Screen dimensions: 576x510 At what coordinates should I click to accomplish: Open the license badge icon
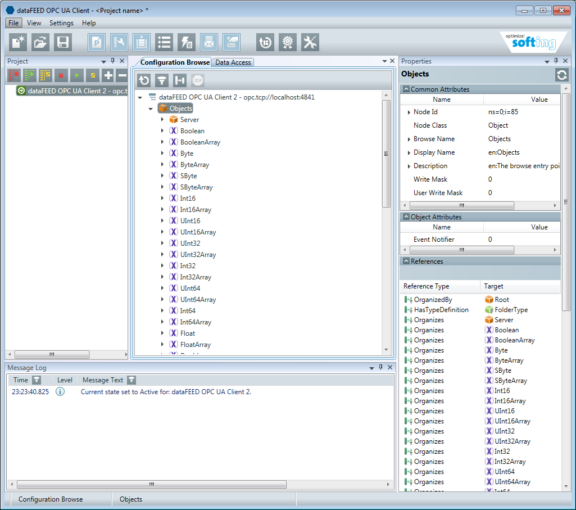288,42
